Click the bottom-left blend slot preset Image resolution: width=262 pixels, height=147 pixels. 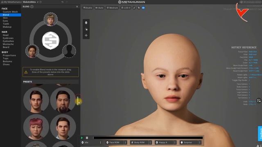pyautogui.click(x=32, y=51)
